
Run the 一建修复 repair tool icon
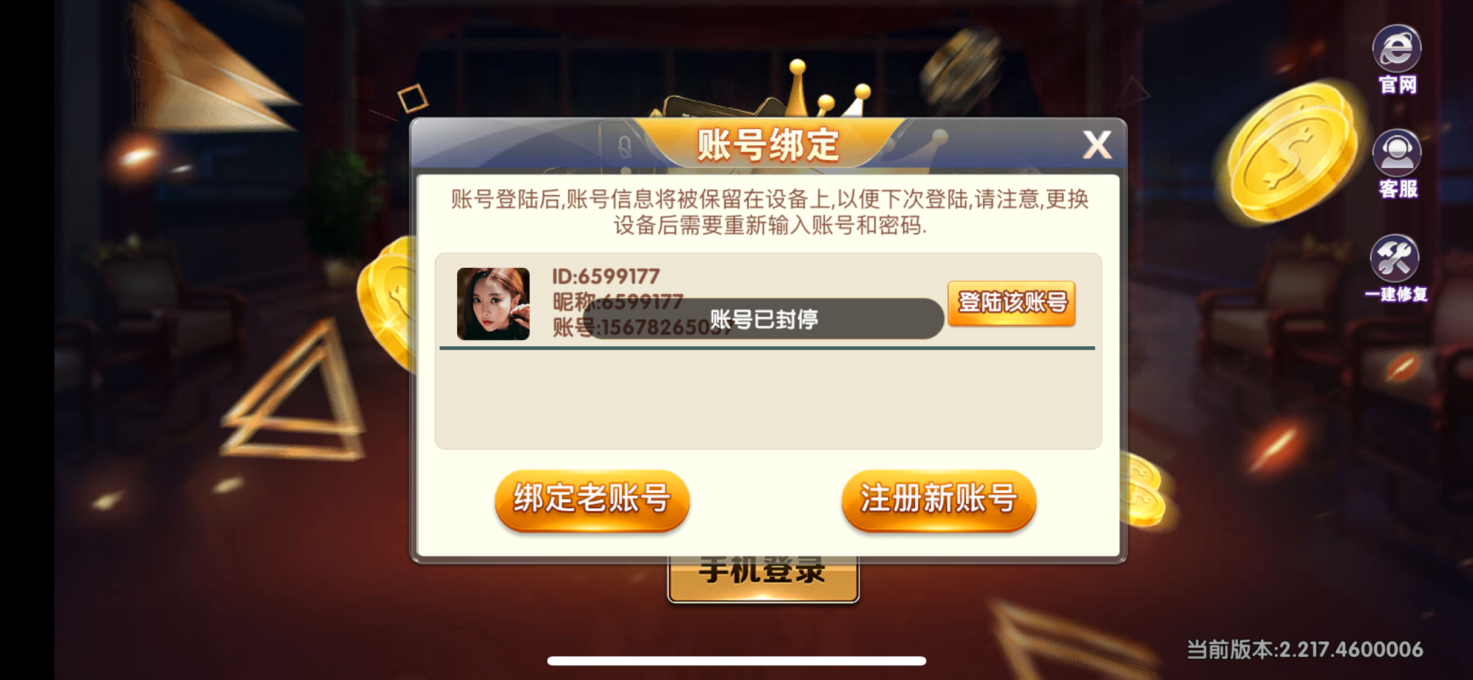pos(1396,268)
